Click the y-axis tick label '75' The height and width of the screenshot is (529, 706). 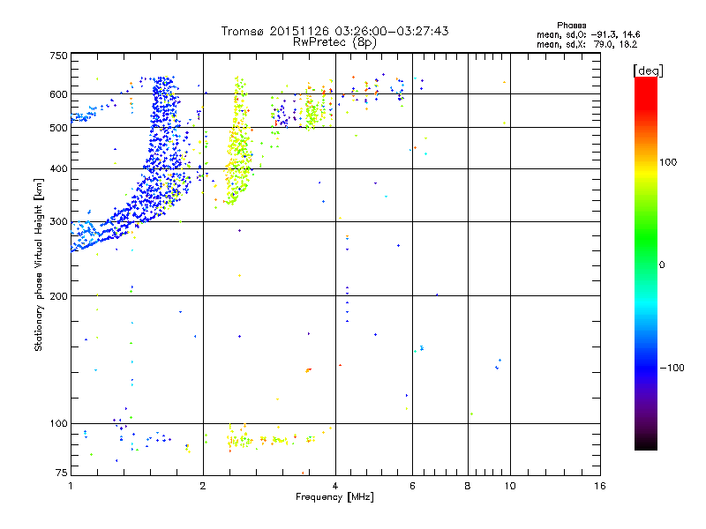coord(62,473)
